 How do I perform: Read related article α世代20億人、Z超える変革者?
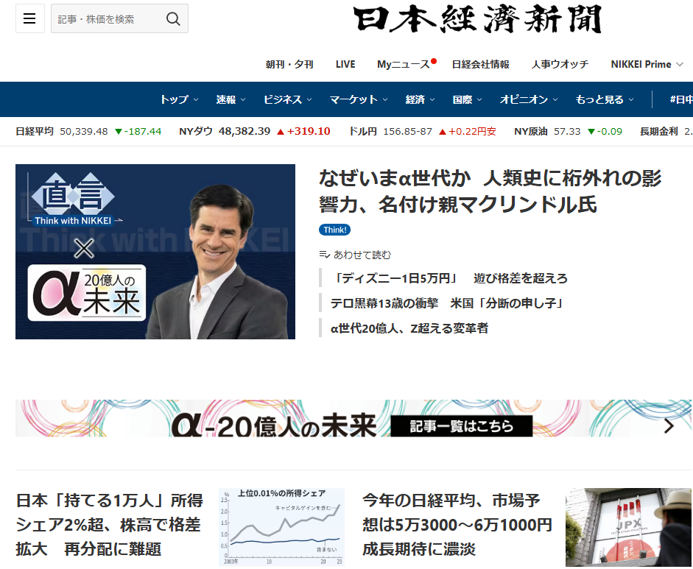(x=409, y=328)
